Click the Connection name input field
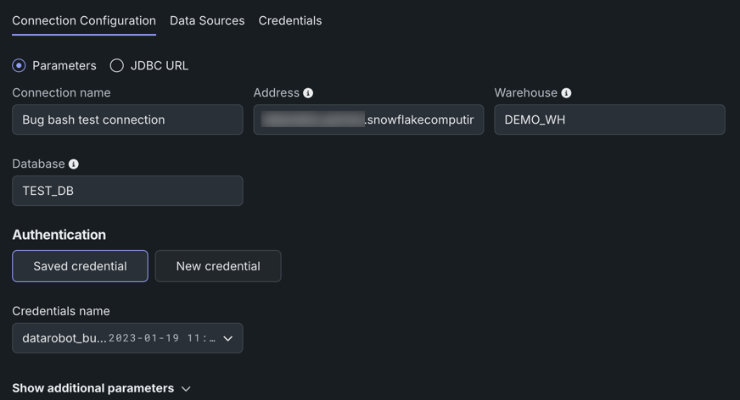The image size is (740, 400). 127,119
